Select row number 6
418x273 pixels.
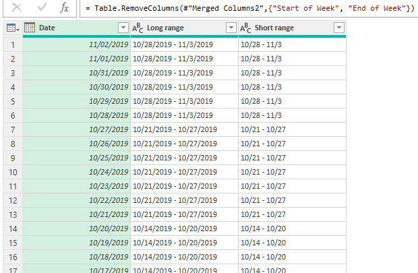tap(13, 115)
